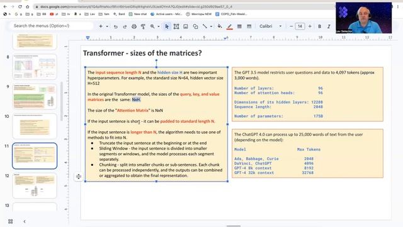Click the Insert image icon
This screenshot has height=227, width=403.
[x=186, y=26]
